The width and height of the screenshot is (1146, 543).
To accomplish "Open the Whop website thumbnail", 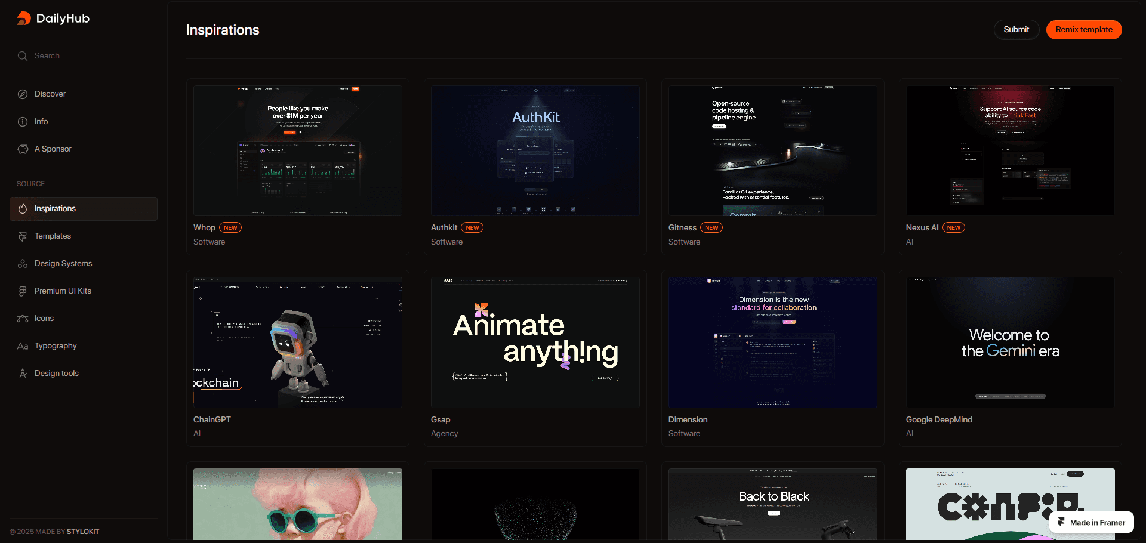I will 298,150.
